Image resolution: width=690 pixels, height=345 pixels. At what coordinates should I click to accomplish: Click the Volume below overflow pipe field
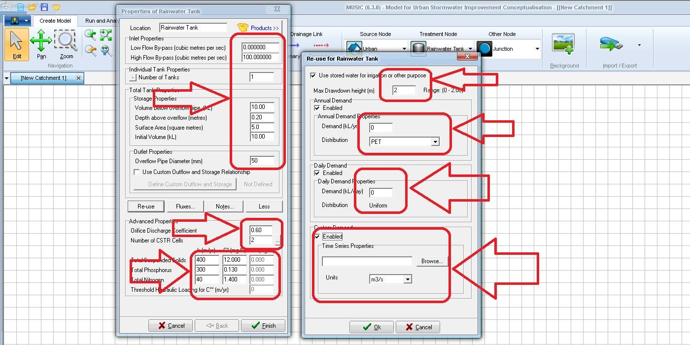click(x=262, y=107)
